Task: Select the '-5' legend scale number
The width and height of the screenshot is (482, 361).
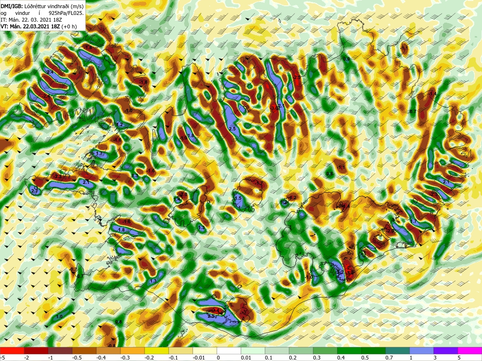Action: [2, 358]
